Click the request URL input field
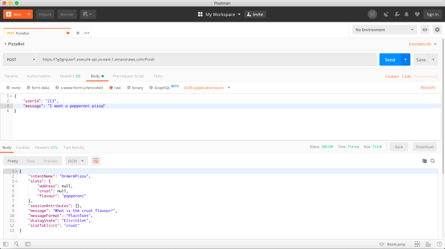 (x=207, y=60)
